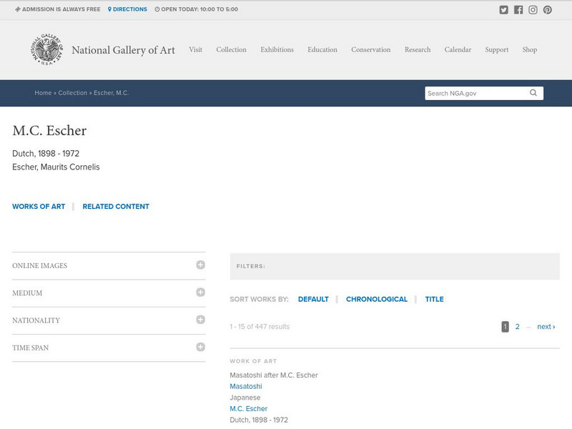Open the Shop menu
This screenshot has width=572, height=429.
coord(529,49)
